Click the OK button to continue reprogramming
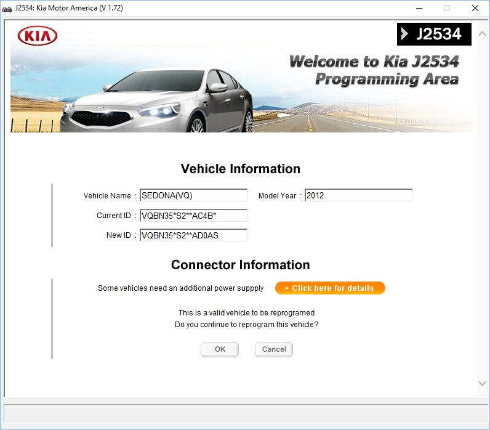The image size is (490, 430). 220,349
